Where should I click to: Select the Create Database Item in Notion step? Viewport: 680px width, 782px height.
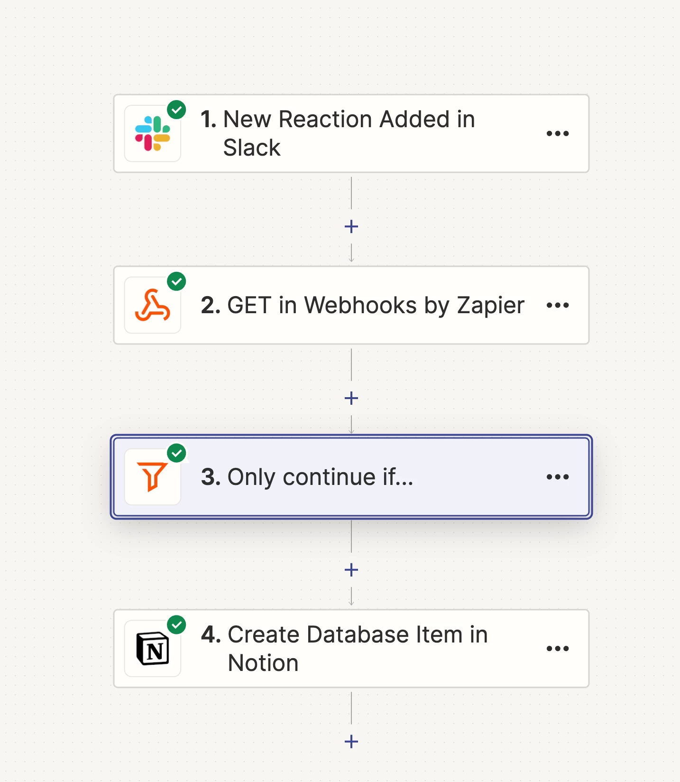tap(358, 649)
